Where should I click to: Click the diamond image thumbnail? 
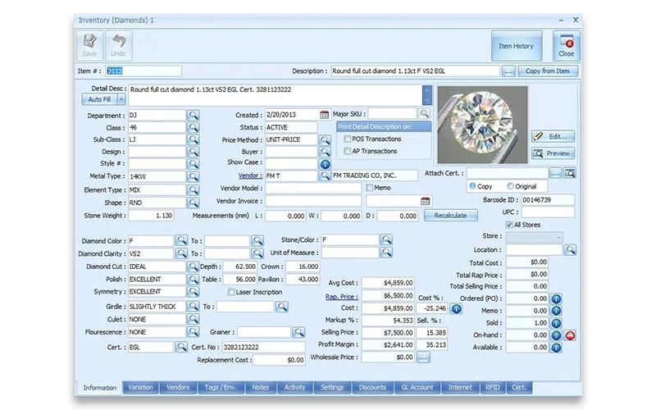(x=482, y=125)
